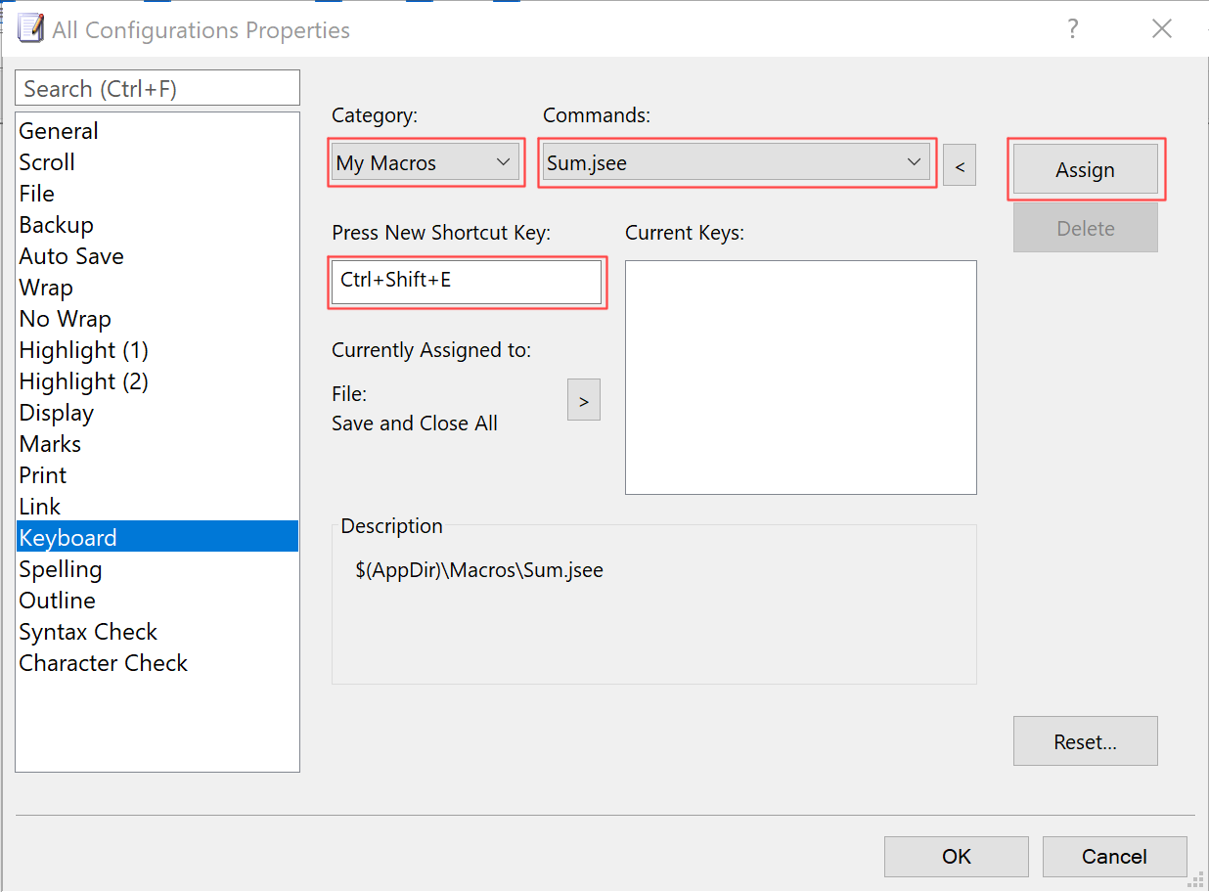Open the Print settings page

click(157, 475)
